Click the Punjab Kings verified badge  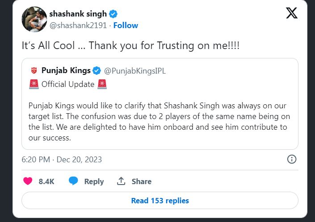tap(97, 70)
